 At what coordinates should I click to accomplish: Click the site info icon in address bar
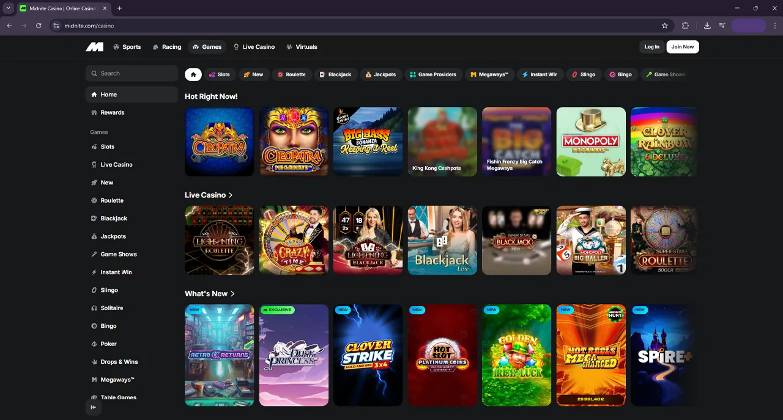click(56, 26)
